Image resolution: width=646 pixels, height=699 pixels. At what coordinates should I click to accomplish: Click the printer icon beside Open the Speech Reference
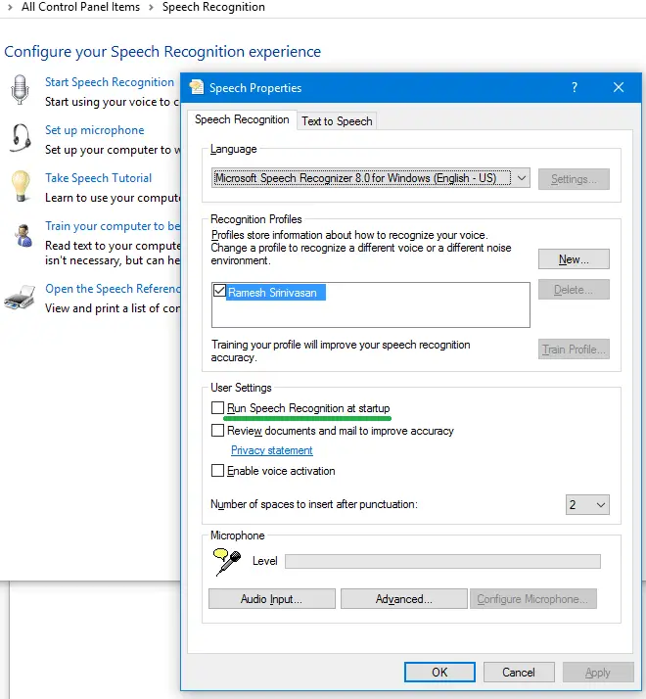tap(20, 298)
